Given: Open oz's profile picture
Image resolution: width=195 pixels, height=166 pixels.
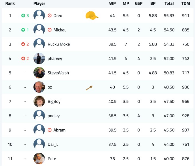Looking at the screenshot, I should (x=39, y=87).
